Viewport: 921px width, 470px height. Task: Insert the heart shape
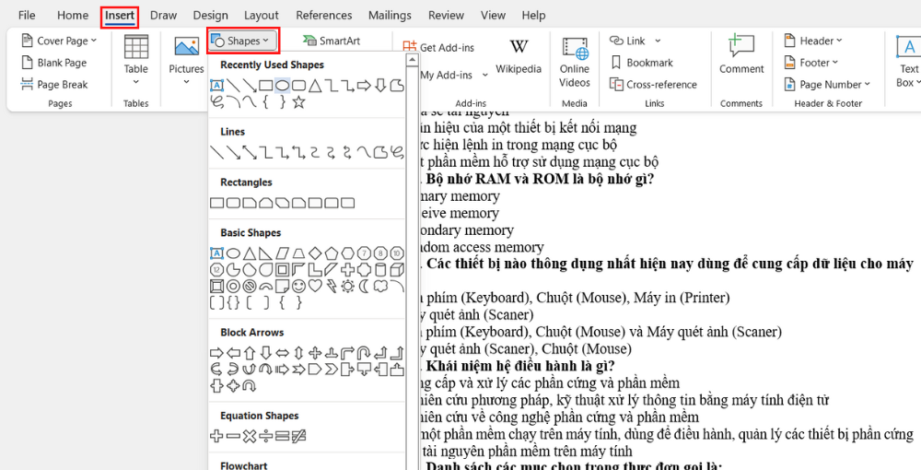point(315,286)
